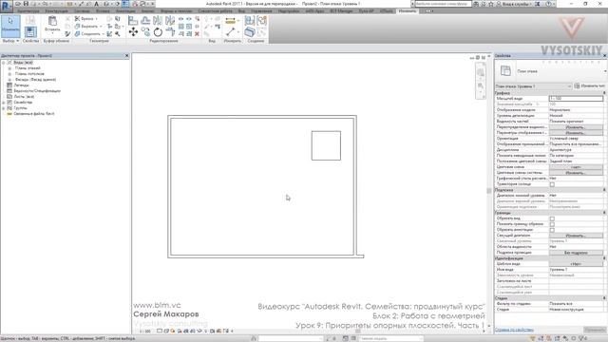Open the Справка по свойствам link
The height and width of the screenshot is (342, 608).
point(514,330)
